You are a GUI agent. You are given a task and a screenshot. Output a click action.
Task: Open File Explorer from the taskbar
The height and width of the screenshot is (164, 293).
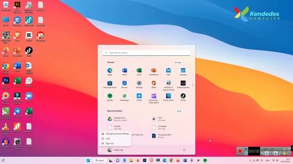tap(131, 160)
